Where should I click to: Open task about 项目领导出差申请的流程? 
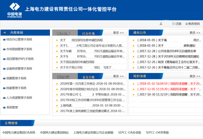click(81, 40)
